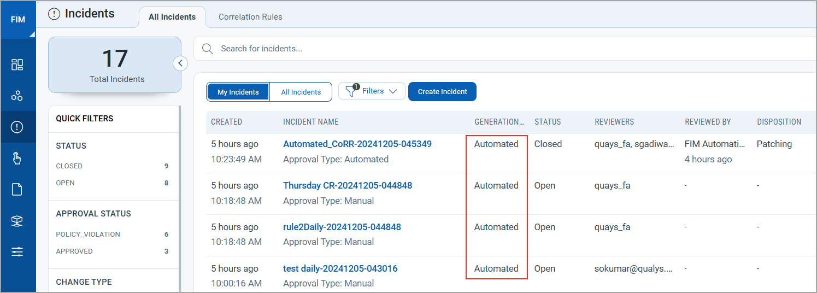Click the Incidents title alert icon
The image size is (817, 293).
pyautogui.click(x=54, y=14)
